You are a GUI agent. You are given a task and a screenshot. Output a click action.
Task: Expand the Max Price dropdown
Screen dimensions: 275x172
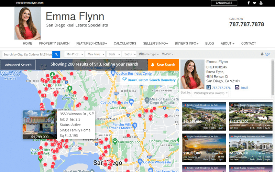tap(95, 54)
